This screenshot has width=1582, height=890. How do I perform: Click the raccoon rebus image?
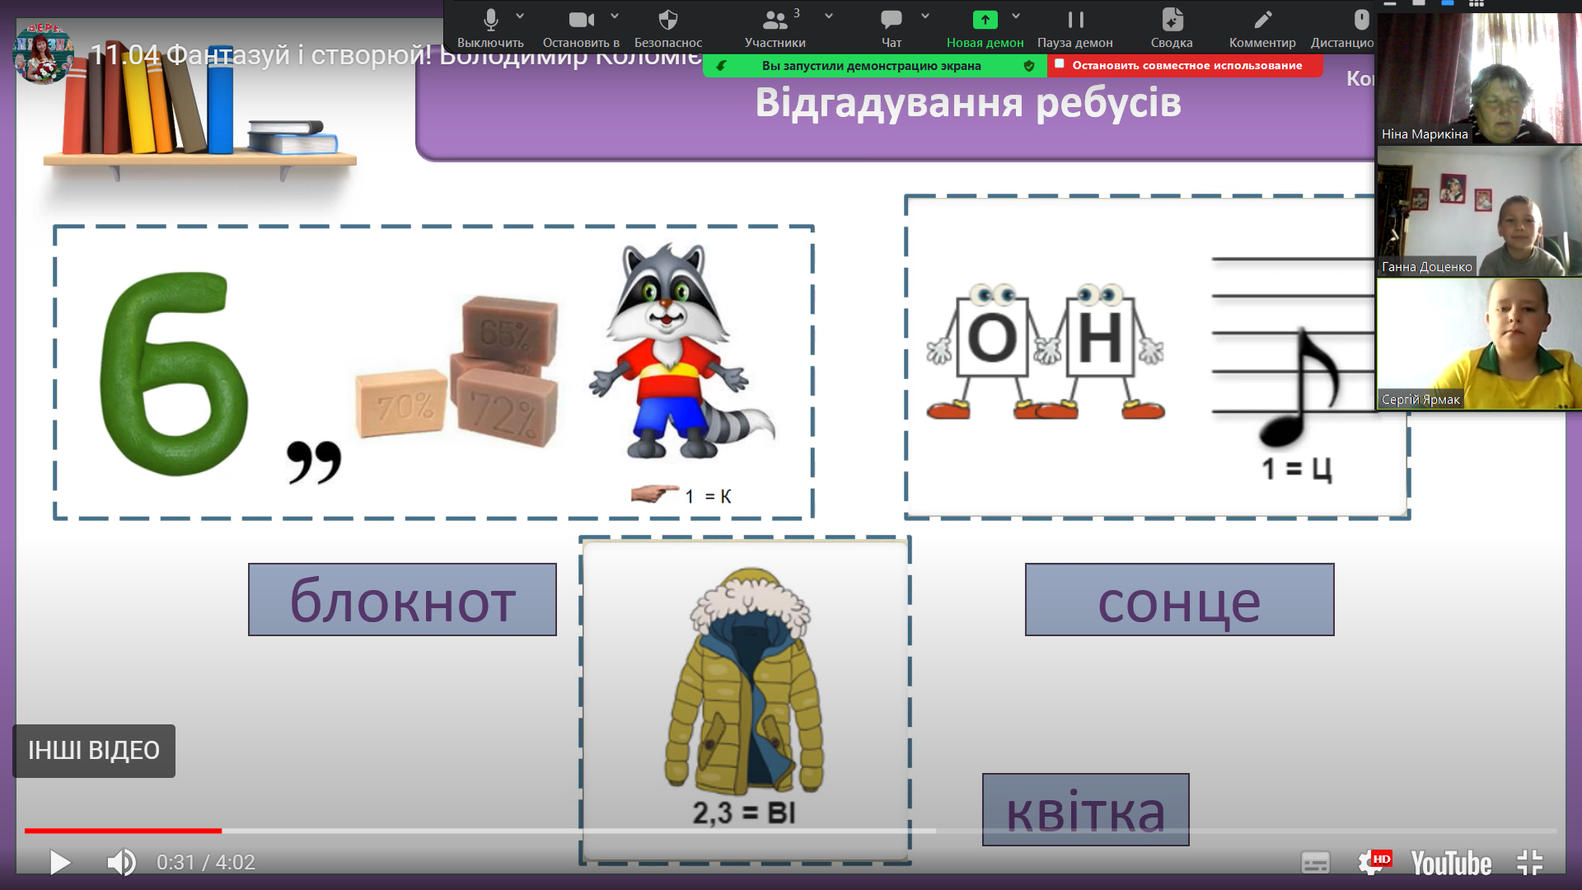681,352
